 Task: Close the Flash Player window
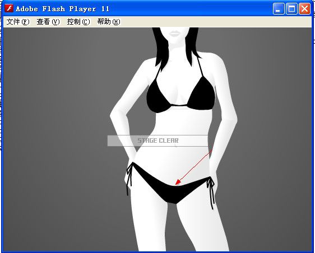[x=304, y=8]
